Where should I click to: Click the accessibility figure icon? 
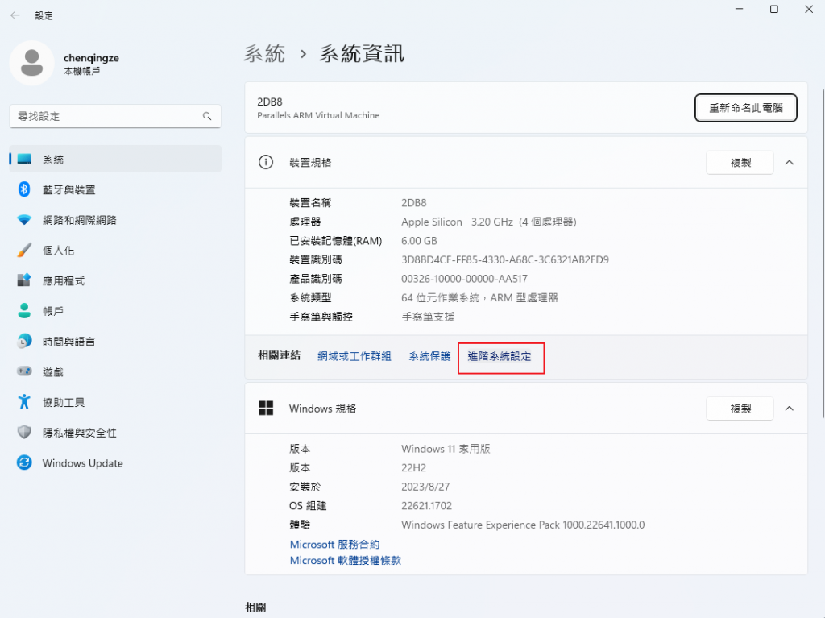coord(24,402)
